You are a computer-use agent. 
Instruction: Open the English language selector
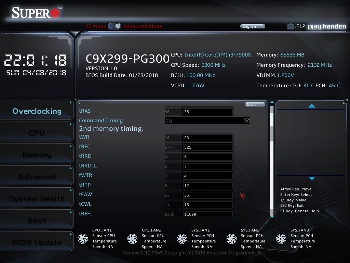click(253, 26)
